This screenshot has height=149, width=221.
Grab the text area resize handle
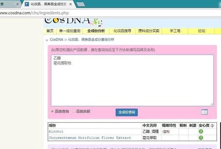(x=212, y=104)
